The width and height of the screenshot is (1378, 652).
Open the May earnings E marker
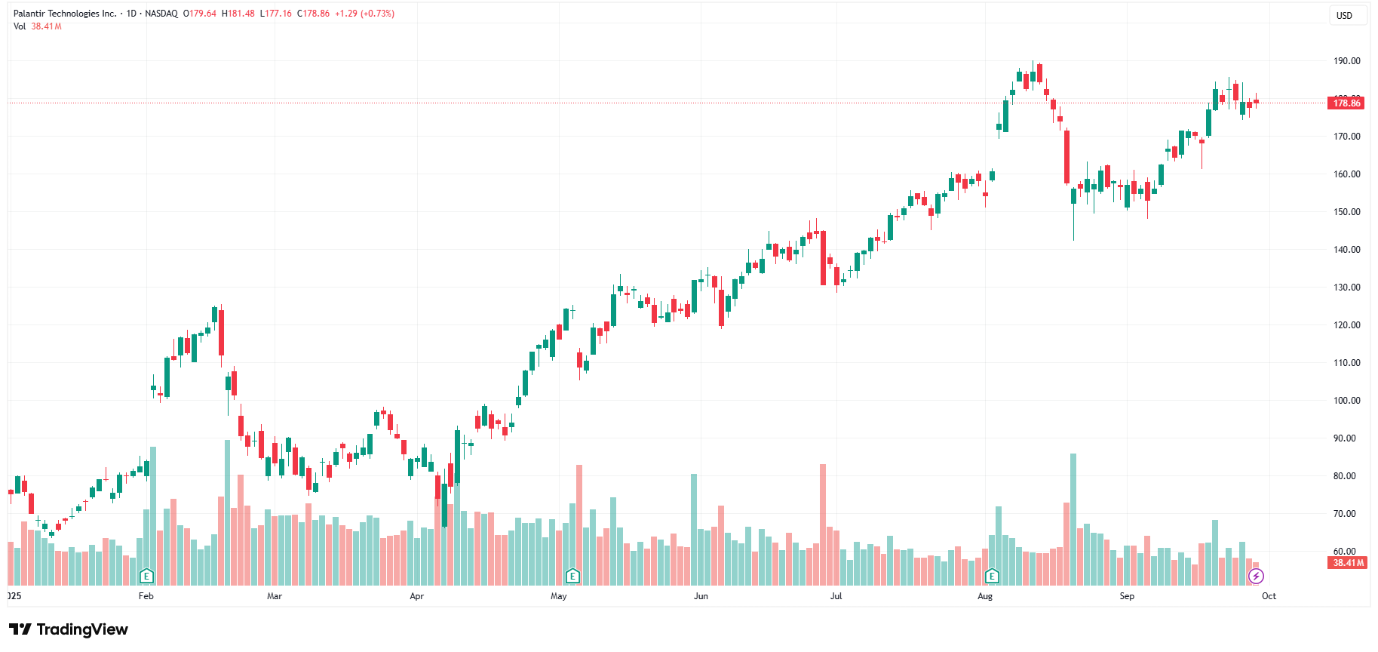pos(572,577)
